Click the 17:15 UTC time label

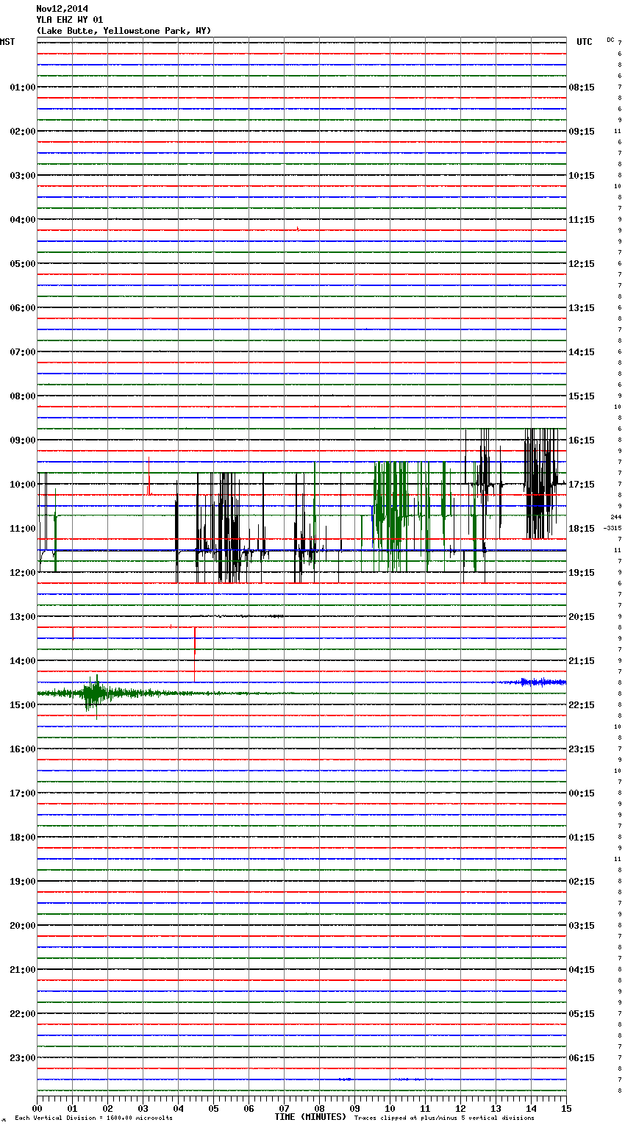pos(582,485)
